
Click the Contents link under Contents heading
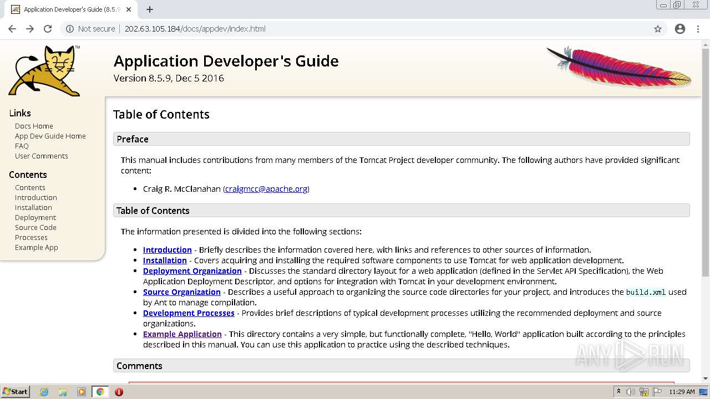click(x=30, y=187)
